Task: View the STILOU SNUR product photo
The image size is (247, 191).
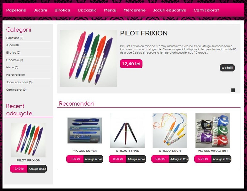Action: pyautogui.click(x=170, y=130)
